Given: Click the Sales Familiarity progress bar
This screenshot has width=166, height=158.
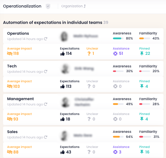Looking at the screenshot, I should point(145,137).
